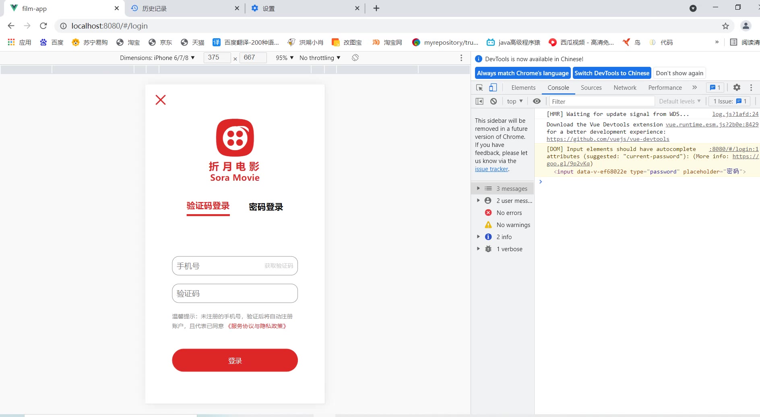
Task: Go back in browser history
Action: [x=11, y=26]
